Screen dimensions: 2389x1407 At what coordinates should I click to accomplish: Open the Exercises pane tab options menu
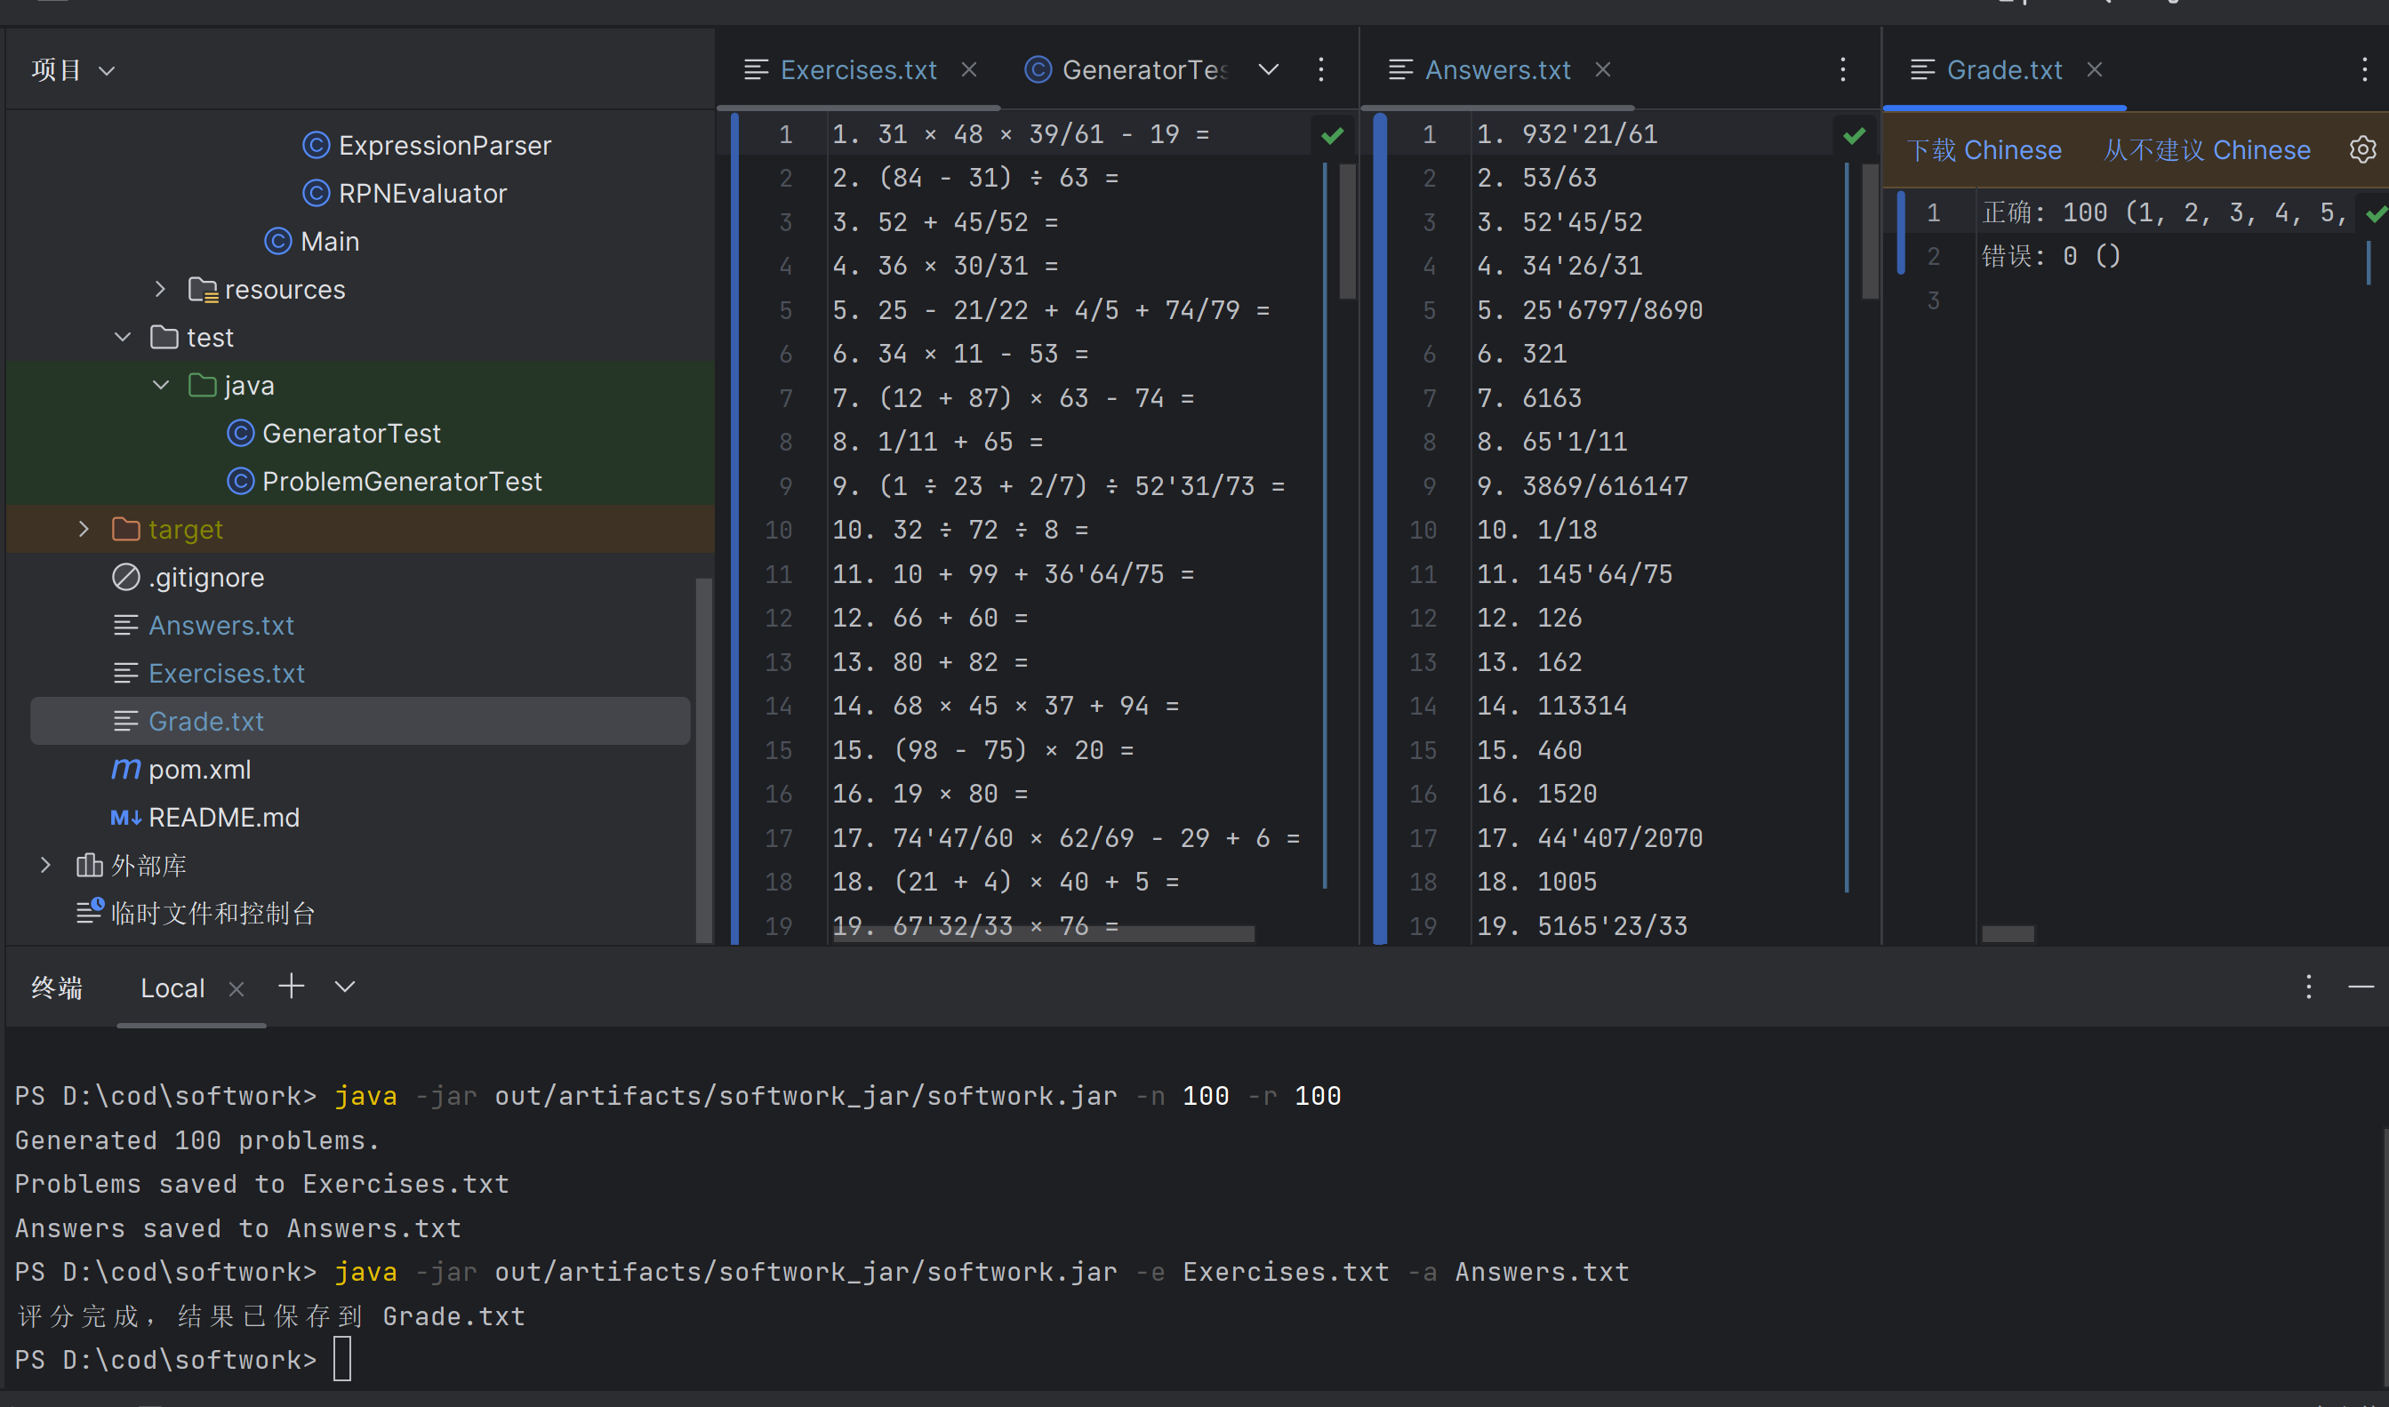pos(1321,69)
